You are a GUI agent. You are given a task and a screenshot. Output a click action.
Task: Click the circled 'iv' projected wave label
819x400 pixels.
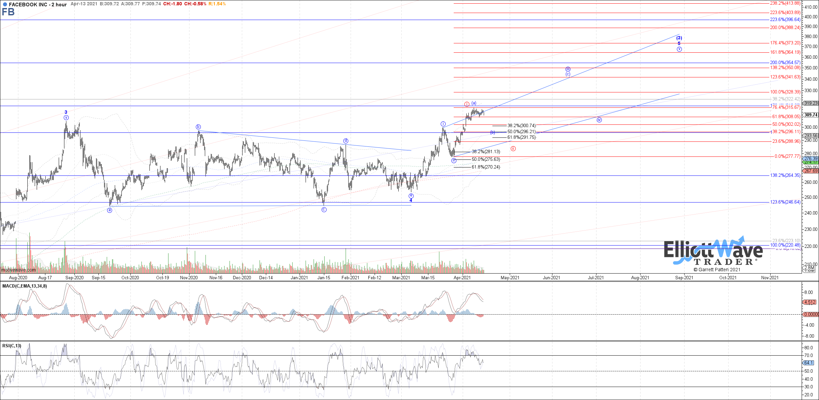coord(599,120)
